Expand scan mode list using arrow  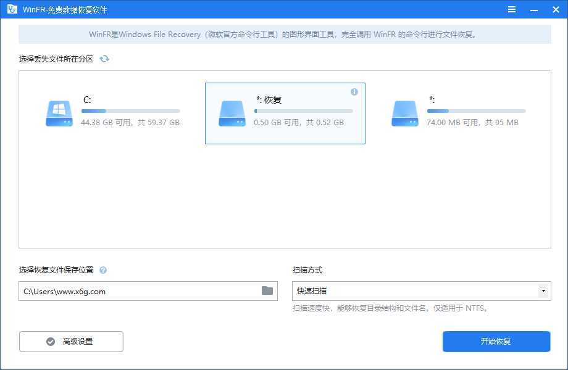click(x=543, y=291)
